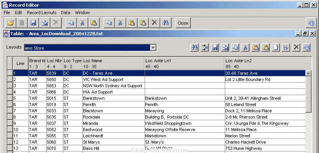Click the Save As icon in the main toolbar

point(45,23)
